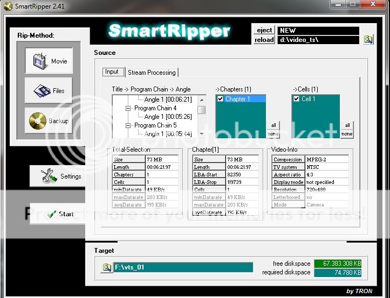
Task: Select the Movie rip method
Action: click(49, 61)
